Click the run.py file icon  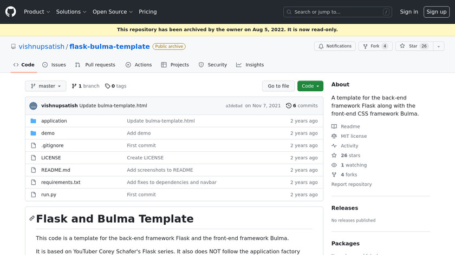(33, 194)
